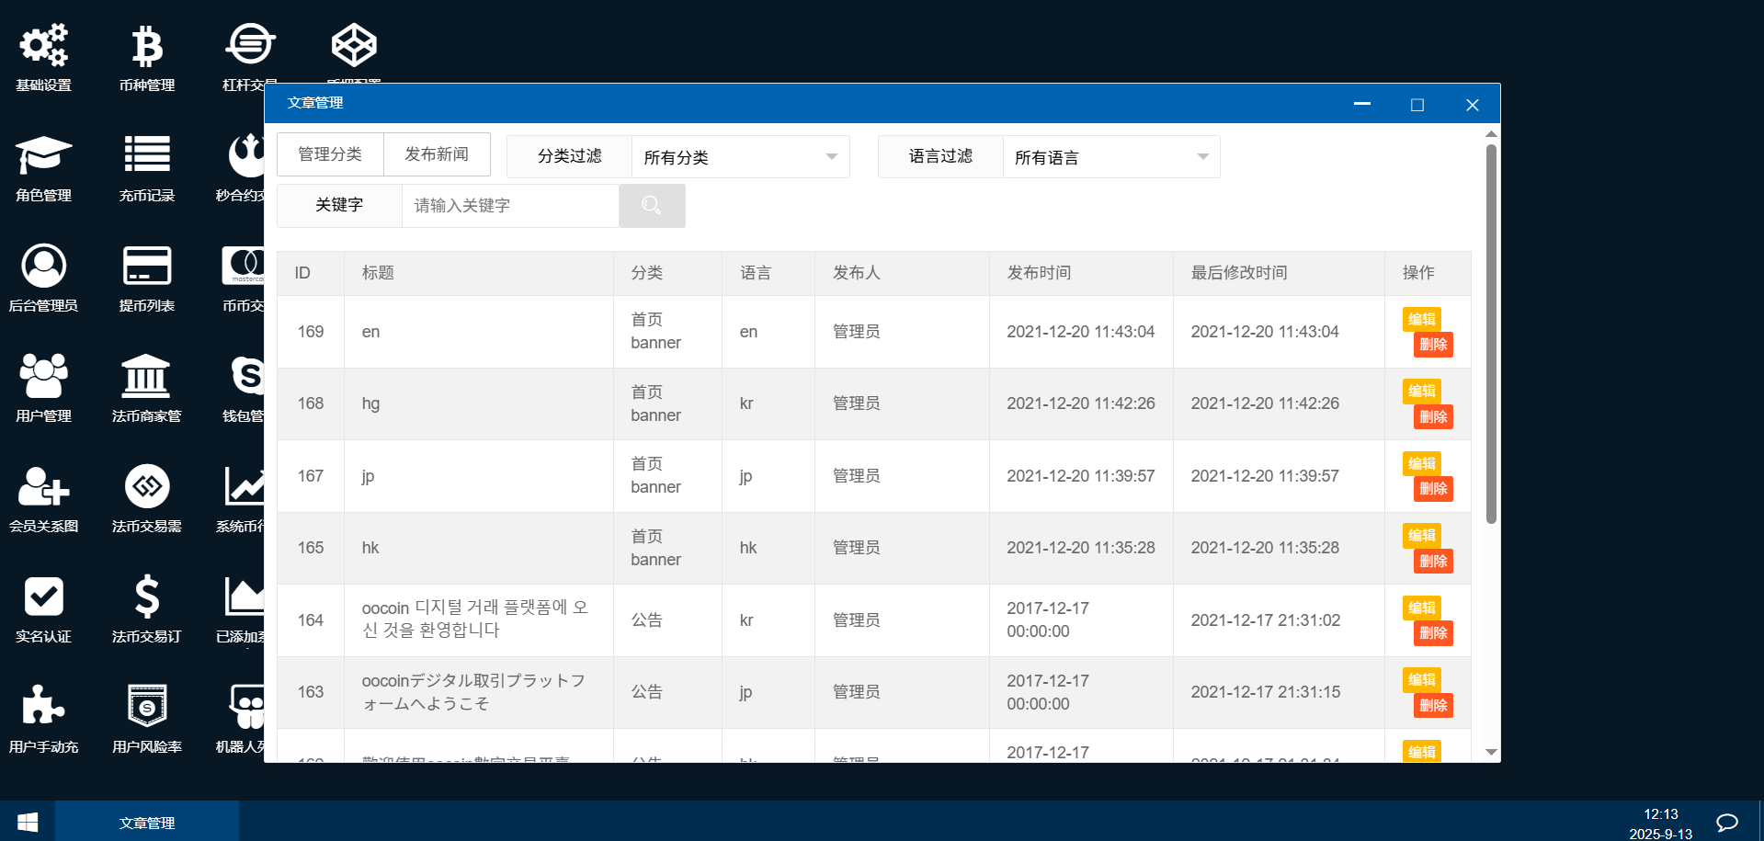This screenshot has width=1764, height=841.
Task: Click the 请输入关键字 keyword input field
Action: coord(510,206)
